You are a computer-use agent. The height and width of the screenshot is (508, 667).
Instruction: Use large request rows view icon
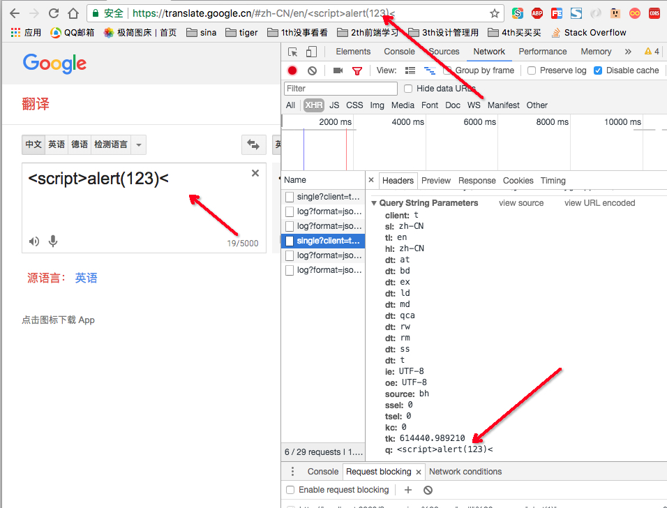pos(410,70)
